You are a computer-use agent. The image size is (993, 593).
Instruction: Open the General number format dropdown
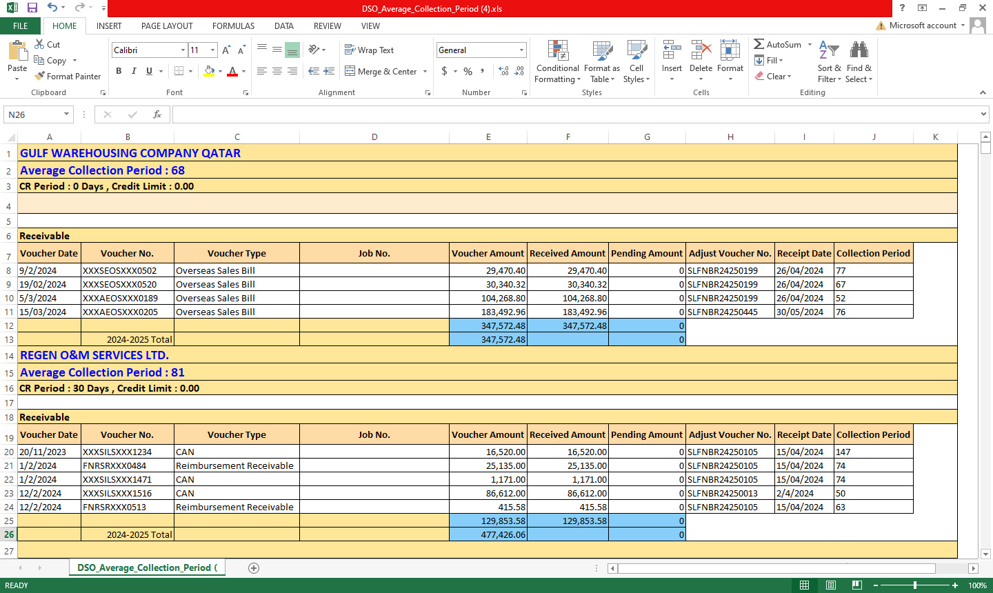521,50
